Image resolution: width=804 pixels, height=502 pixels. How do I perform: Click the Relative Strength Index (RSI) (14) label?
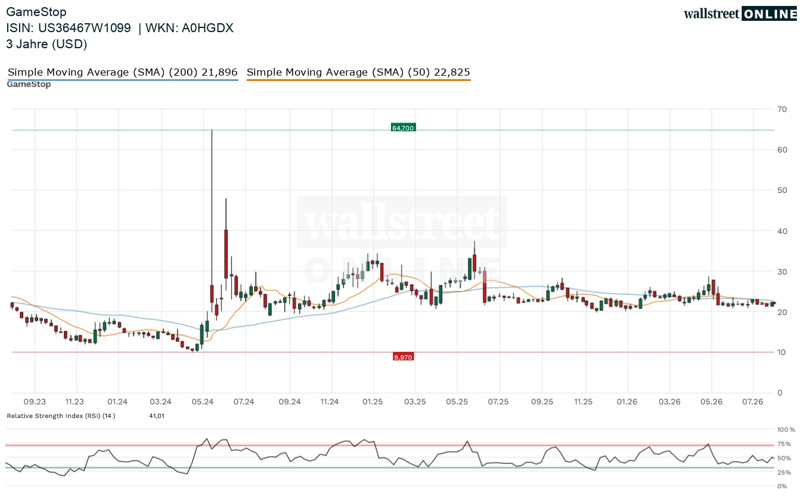point(61,416)
